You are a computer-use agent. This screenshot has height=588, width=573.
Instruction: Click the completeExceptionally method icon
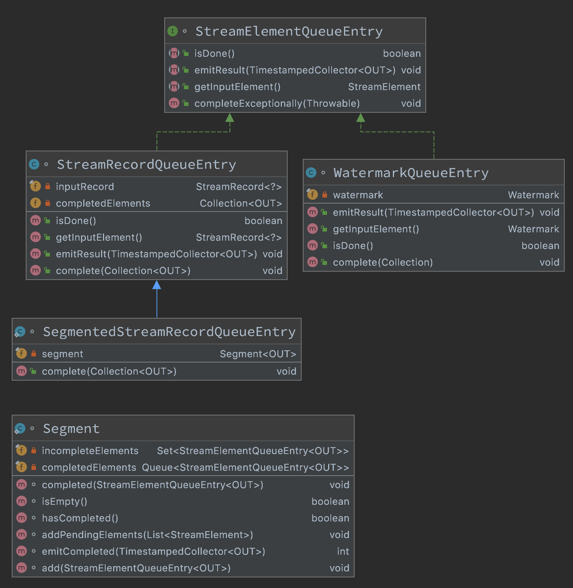174,103
